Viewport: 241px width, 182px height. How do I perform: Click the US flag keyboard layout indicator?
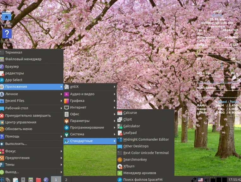(x=200, y=180)
